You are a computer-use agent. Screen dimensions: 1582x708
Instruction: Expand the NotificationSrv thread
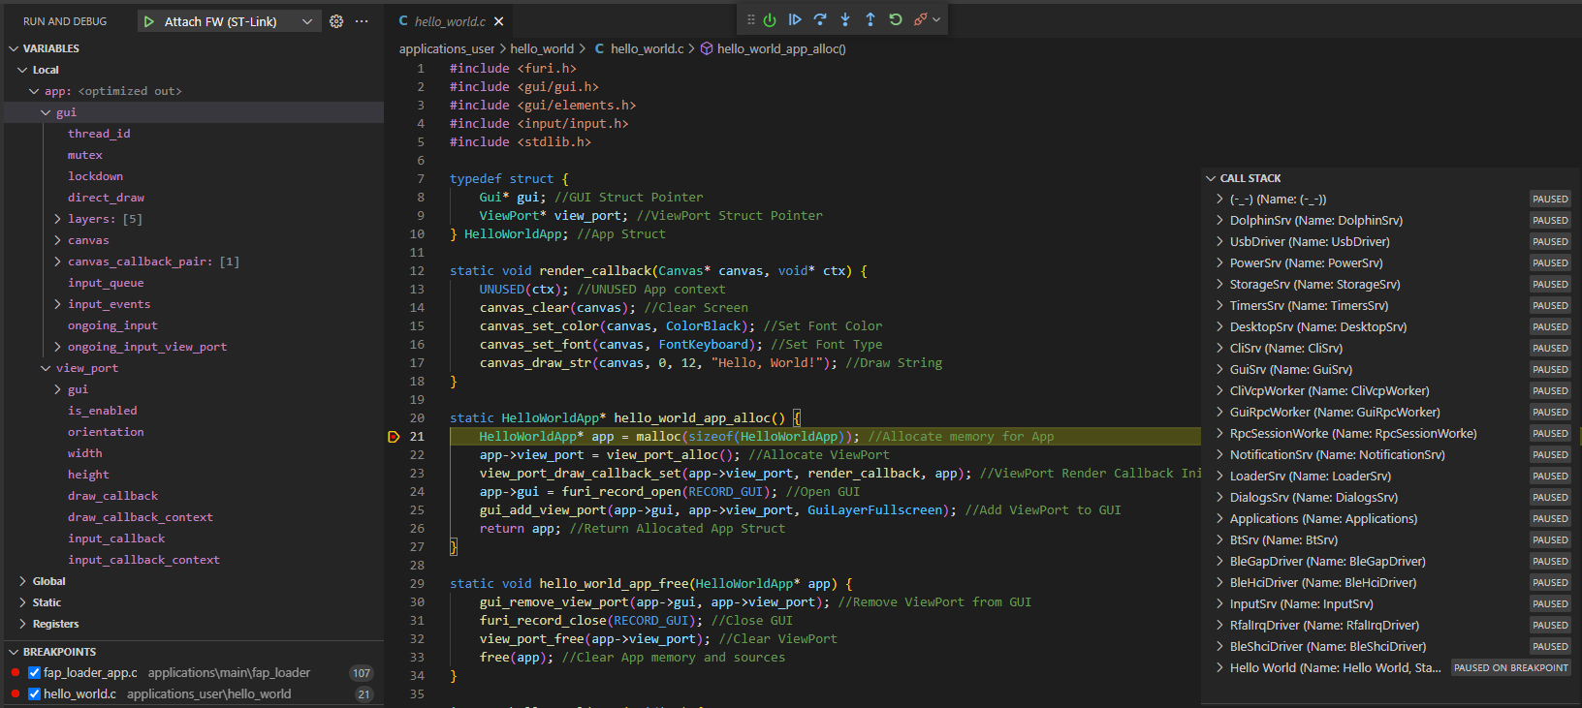[x=1219, y=455]
